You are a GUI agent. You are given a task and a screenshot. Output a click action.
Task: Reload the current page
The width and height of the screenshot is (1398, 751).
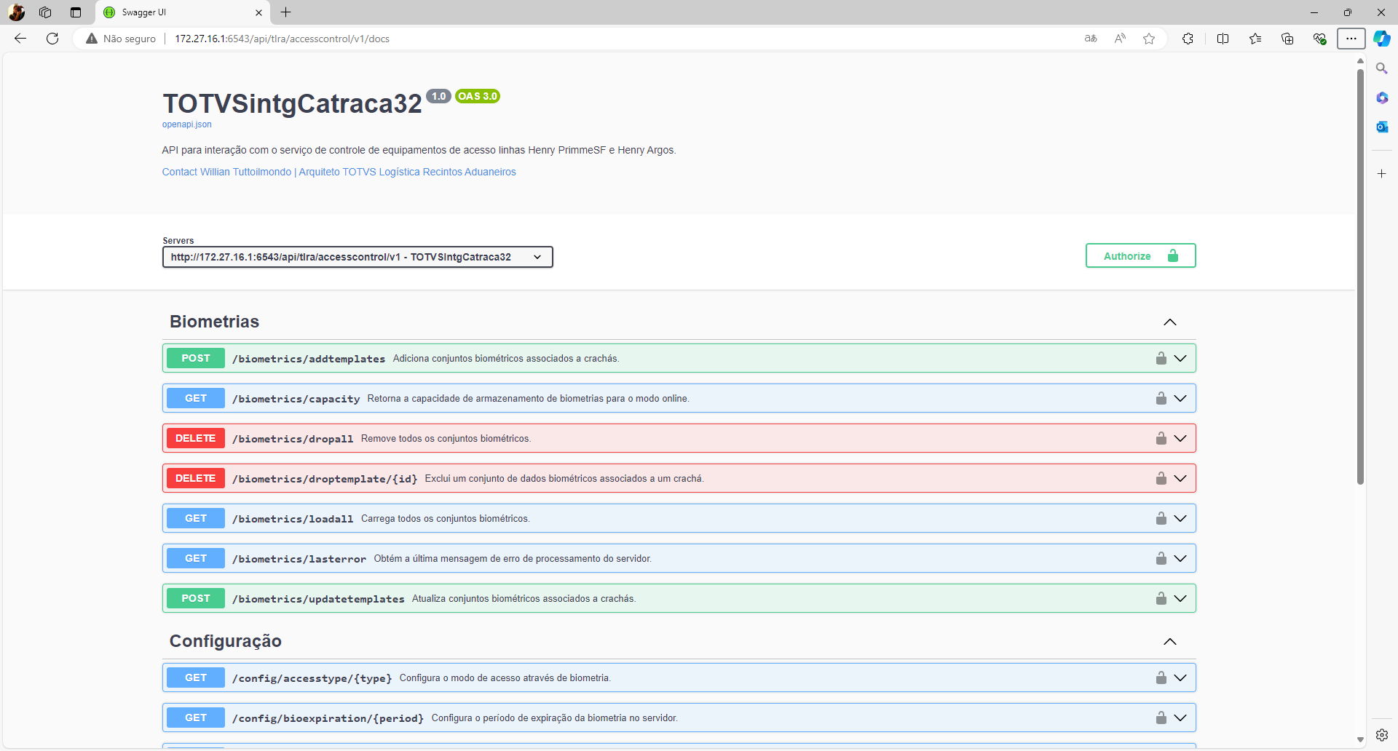tap(52, 39)
